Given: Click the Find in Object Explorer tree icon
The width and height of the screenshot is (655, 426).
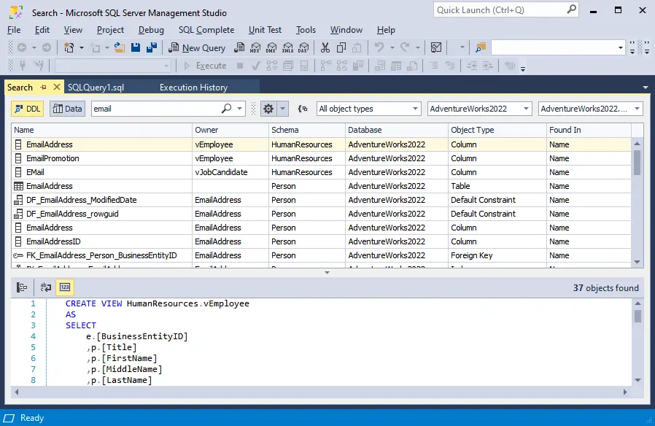Looking at the screenshot, I should coord(22,287).
